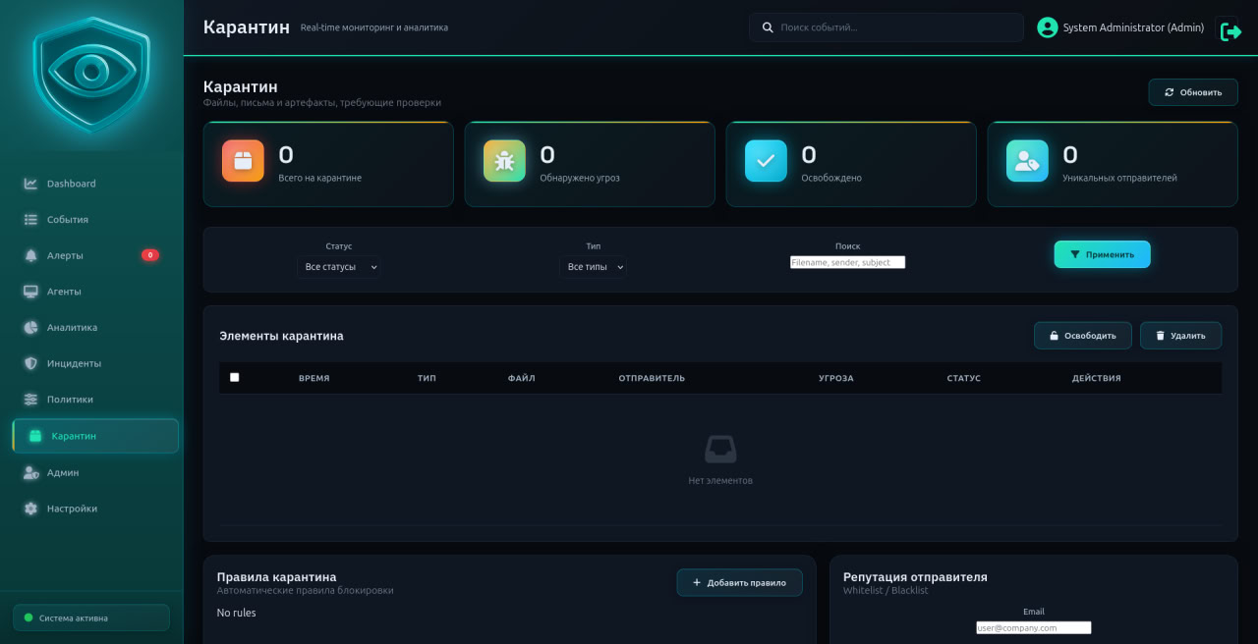
Task: Click the green system active status dot
Action: tap(29, 617)
